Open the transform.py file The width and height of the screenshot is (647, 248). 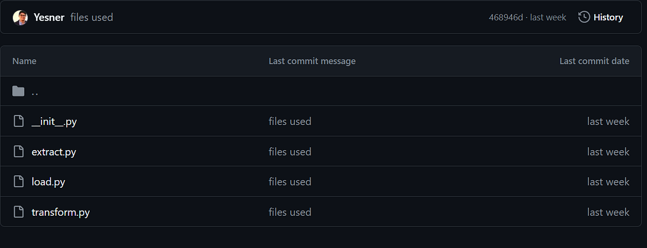pos(60,212)
